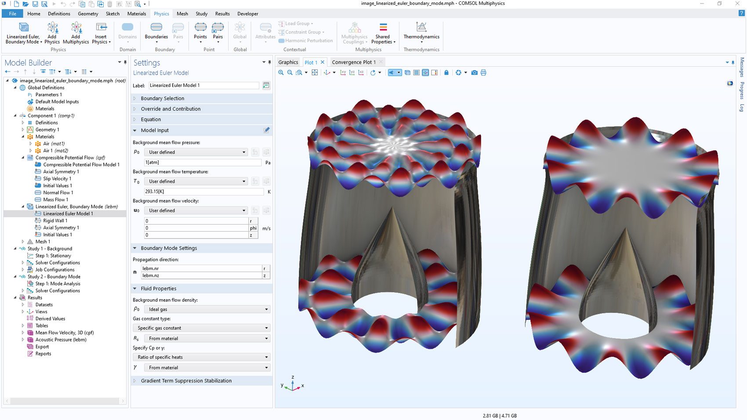Click the Boundaries button in ribbon
This screenshot has width=747, height=420.
(x=156, y=33)
